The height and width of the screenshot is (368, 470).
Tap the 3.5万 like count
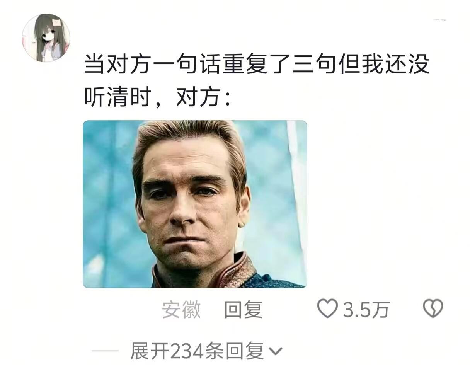click(366, 310)
